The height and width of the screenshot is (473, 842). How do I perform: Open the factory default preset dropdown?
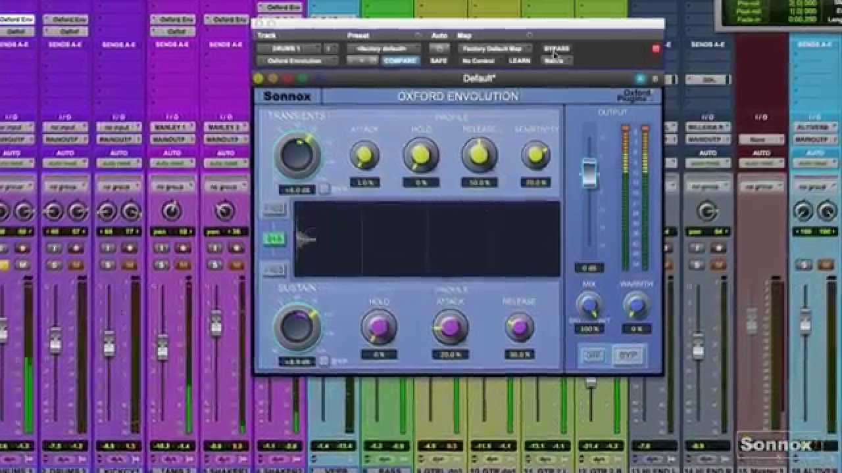pos(384,49)
